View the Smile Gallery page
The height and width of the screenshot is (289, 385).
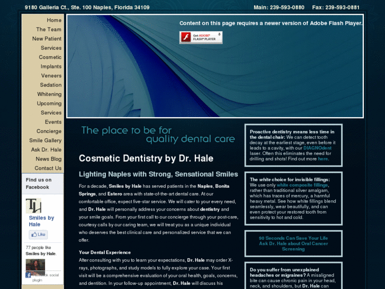(45, 141)
